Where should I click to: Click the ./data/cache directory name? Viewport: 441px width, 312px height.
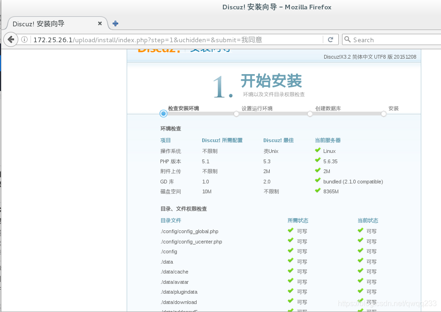click(x=175, y=272)
